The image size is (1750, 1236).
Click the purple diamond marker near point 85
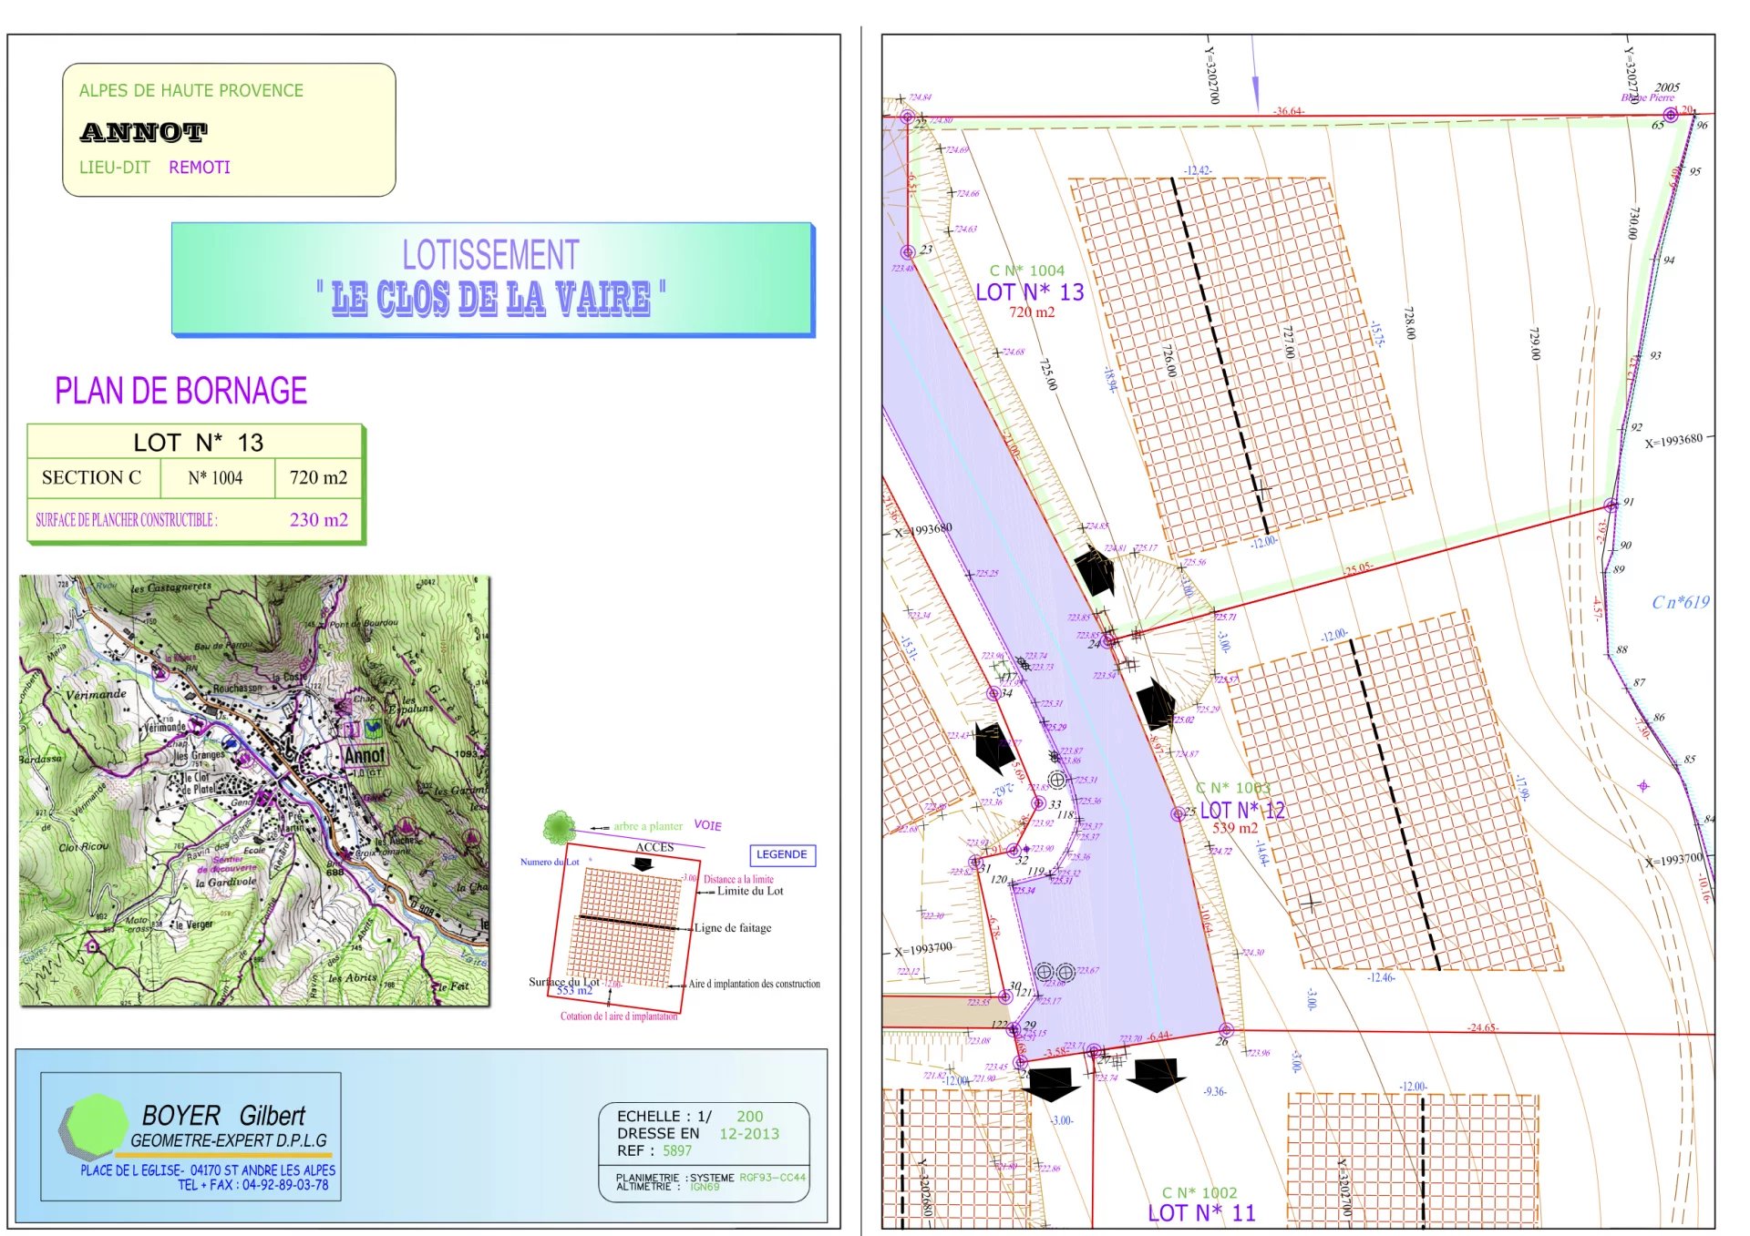click(1643, 785)
